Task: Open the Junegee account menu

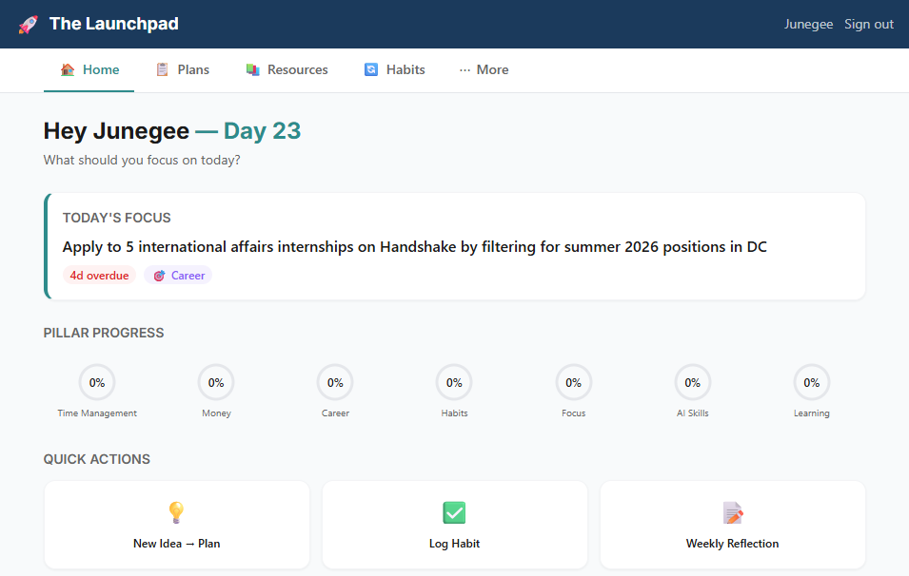Action: [x=808, y=24]
